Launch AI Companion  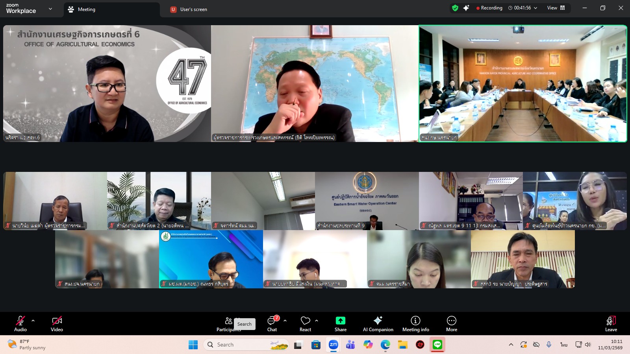tap(378, 323)
